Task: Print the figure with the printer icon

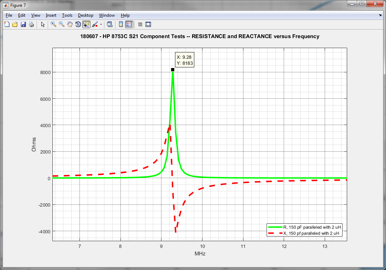Action: click(x=31, y=24)
